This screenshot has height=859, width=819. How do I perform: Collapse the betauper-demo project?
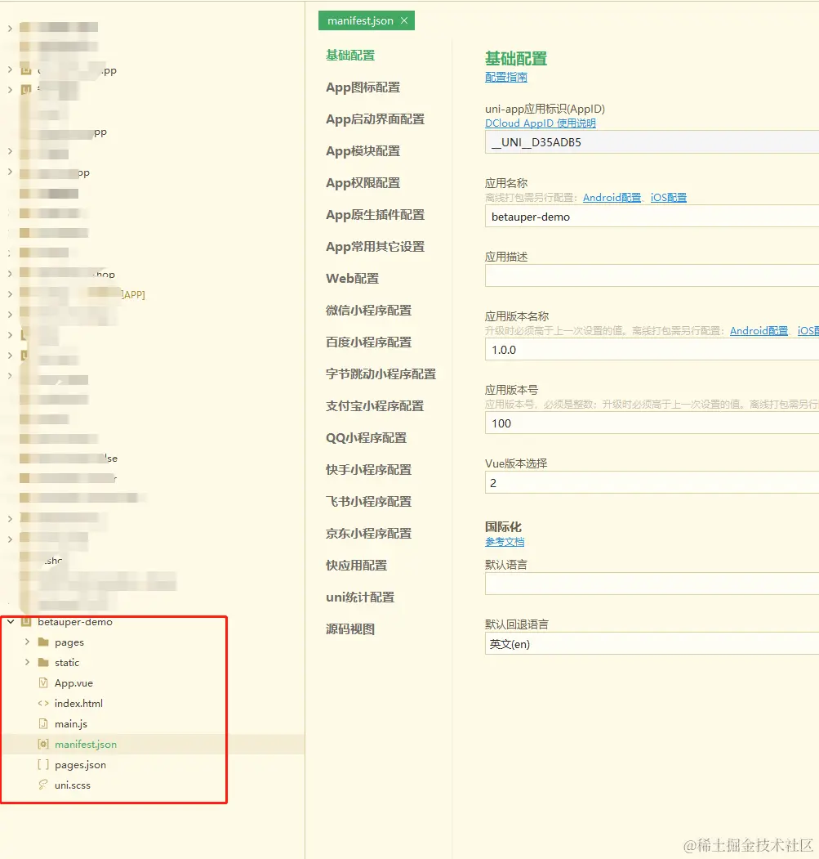coord(11,621)
